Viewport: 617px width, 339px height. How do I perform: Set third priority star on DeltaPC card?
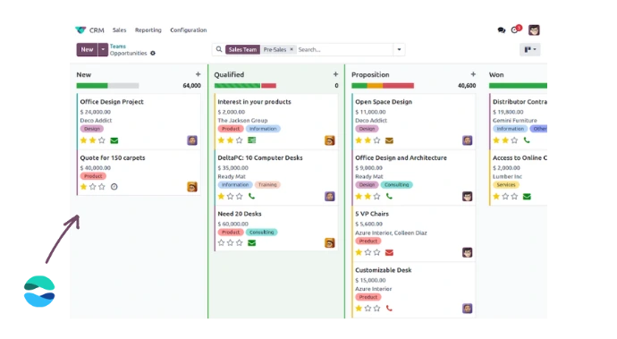point(240,196)
